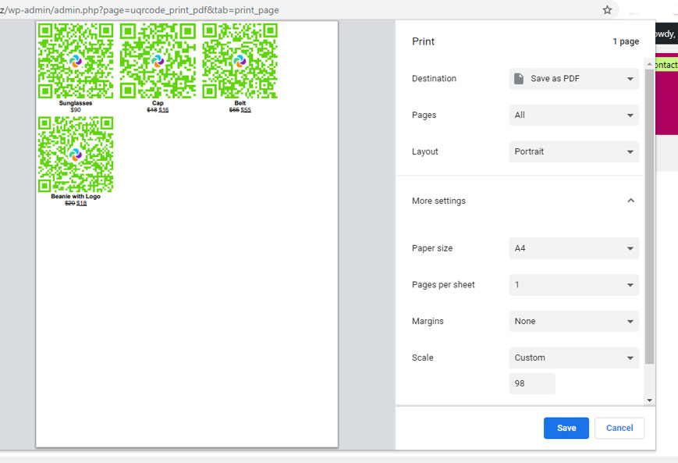Click the PDF document icon in Destination
The width and height of the screenshot is (678, 463).
(x=518, y=78)
